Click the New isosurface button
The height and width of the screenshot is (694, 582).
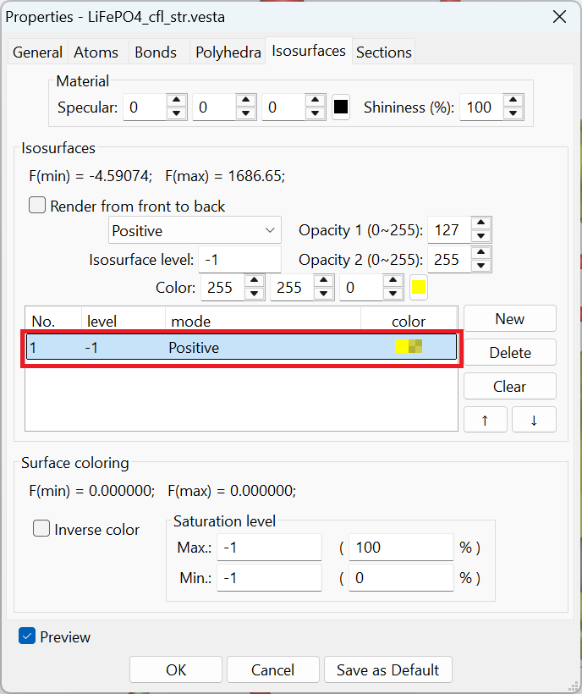509,319
